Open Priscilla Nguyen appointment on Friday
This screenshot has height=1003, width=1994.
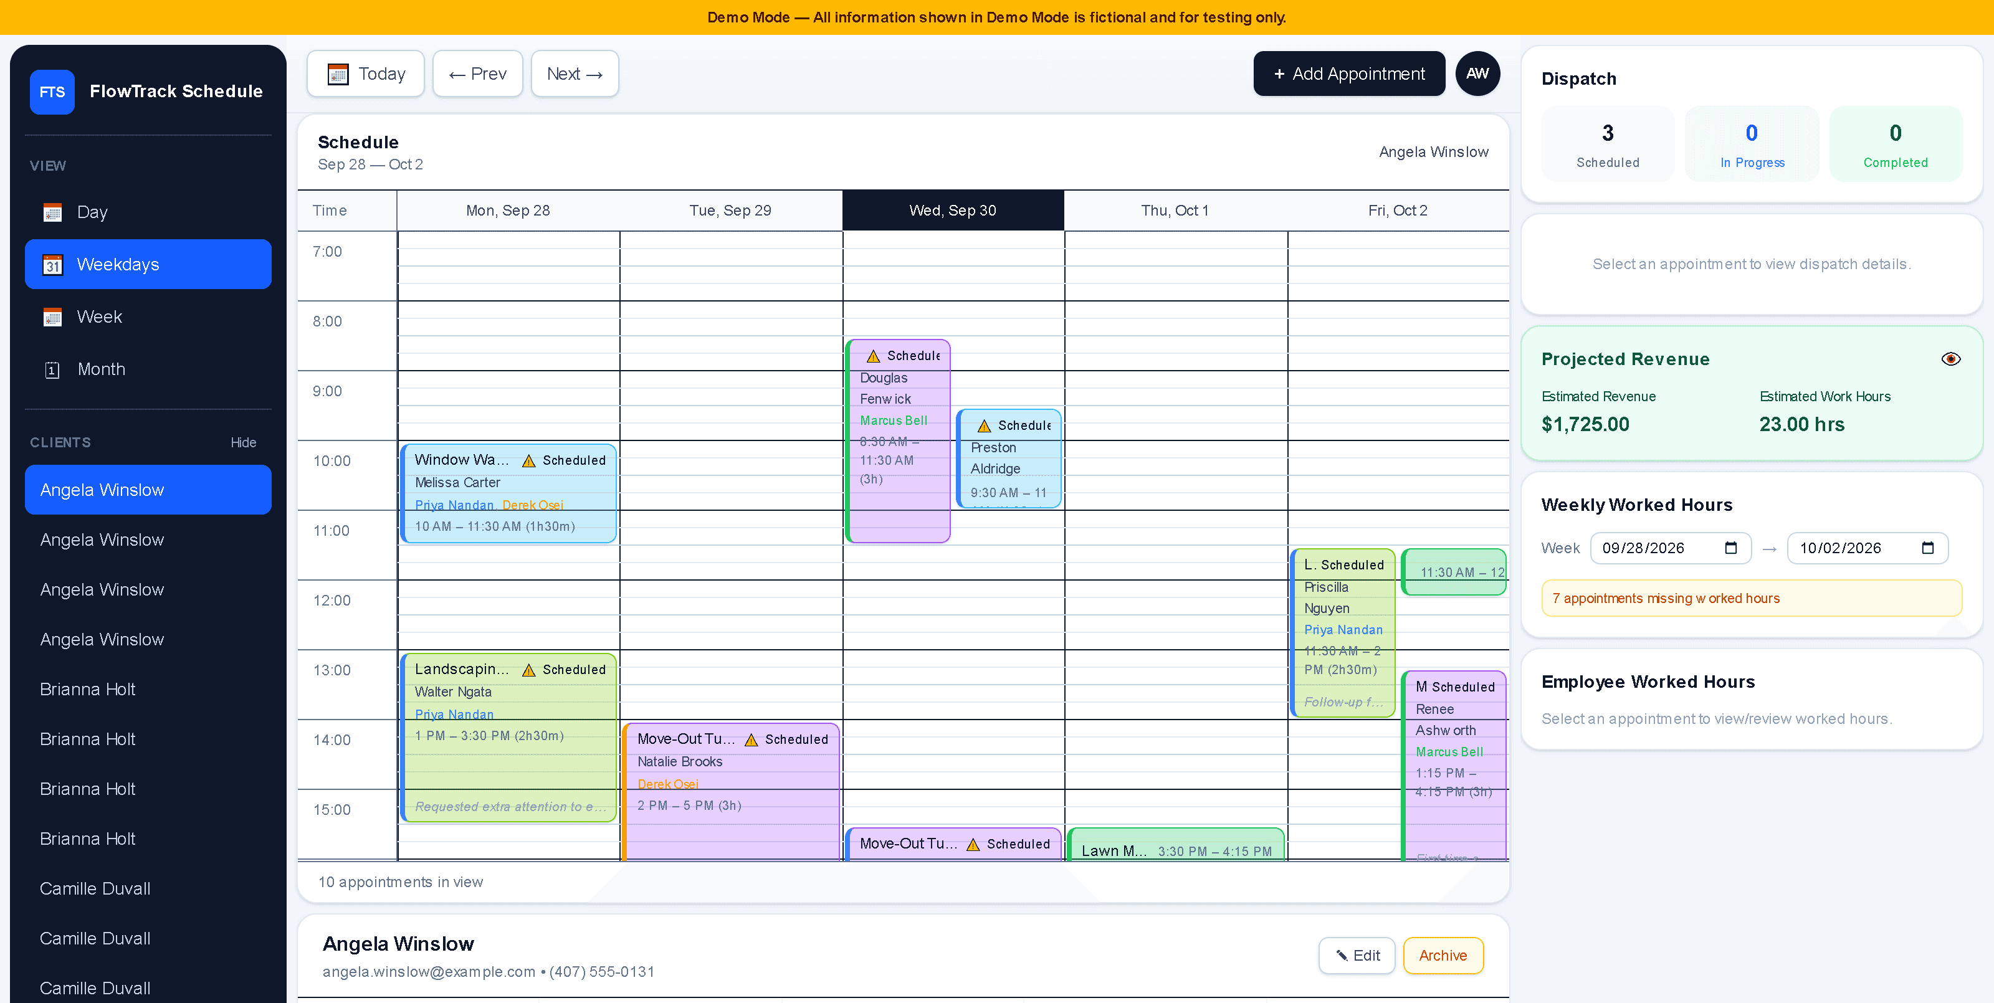1343,633
